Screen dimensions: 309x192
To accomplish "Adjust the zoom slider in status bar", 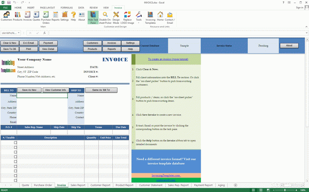I will [x=285, y=190].
